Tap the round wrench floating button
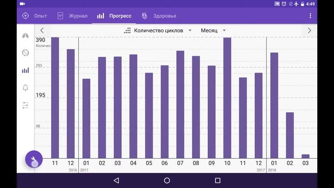Image resolution: width=334 pixels, height=188 pixels. [x=34, y=159]
